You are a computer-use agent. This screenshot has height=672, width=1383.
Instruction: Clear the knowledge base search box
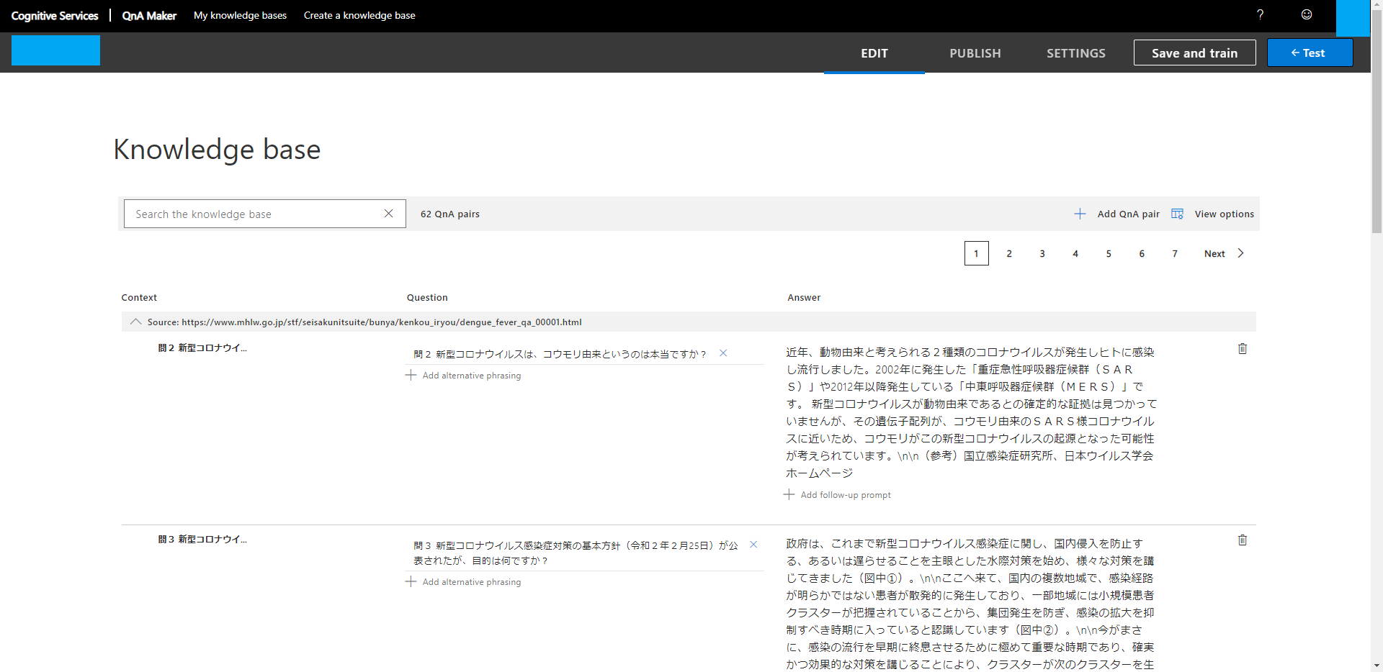pos(388,214)
